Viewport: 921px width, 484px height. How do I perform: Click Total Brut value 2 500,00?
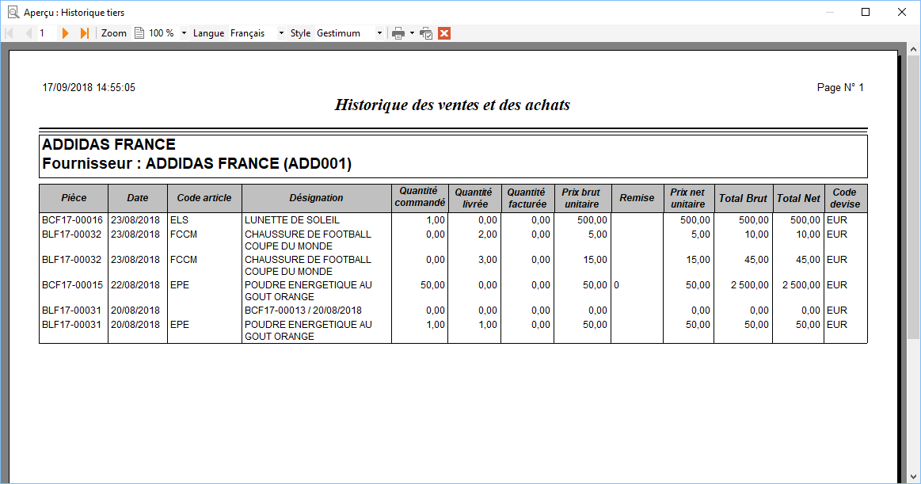pos(749,285)
